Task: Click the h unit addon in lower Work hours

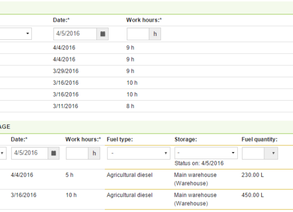Action: point(94,153)
